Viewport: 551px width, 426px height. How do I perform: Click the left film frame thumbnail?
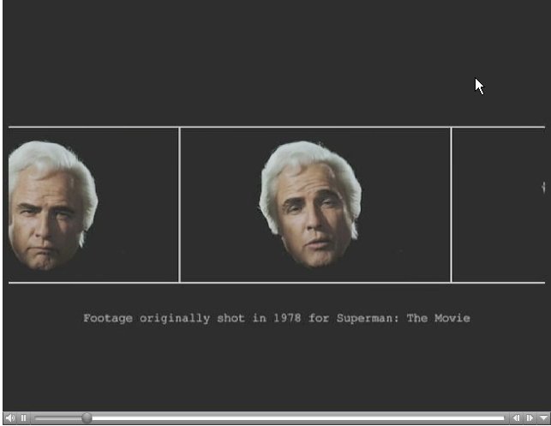pos(93,205)
